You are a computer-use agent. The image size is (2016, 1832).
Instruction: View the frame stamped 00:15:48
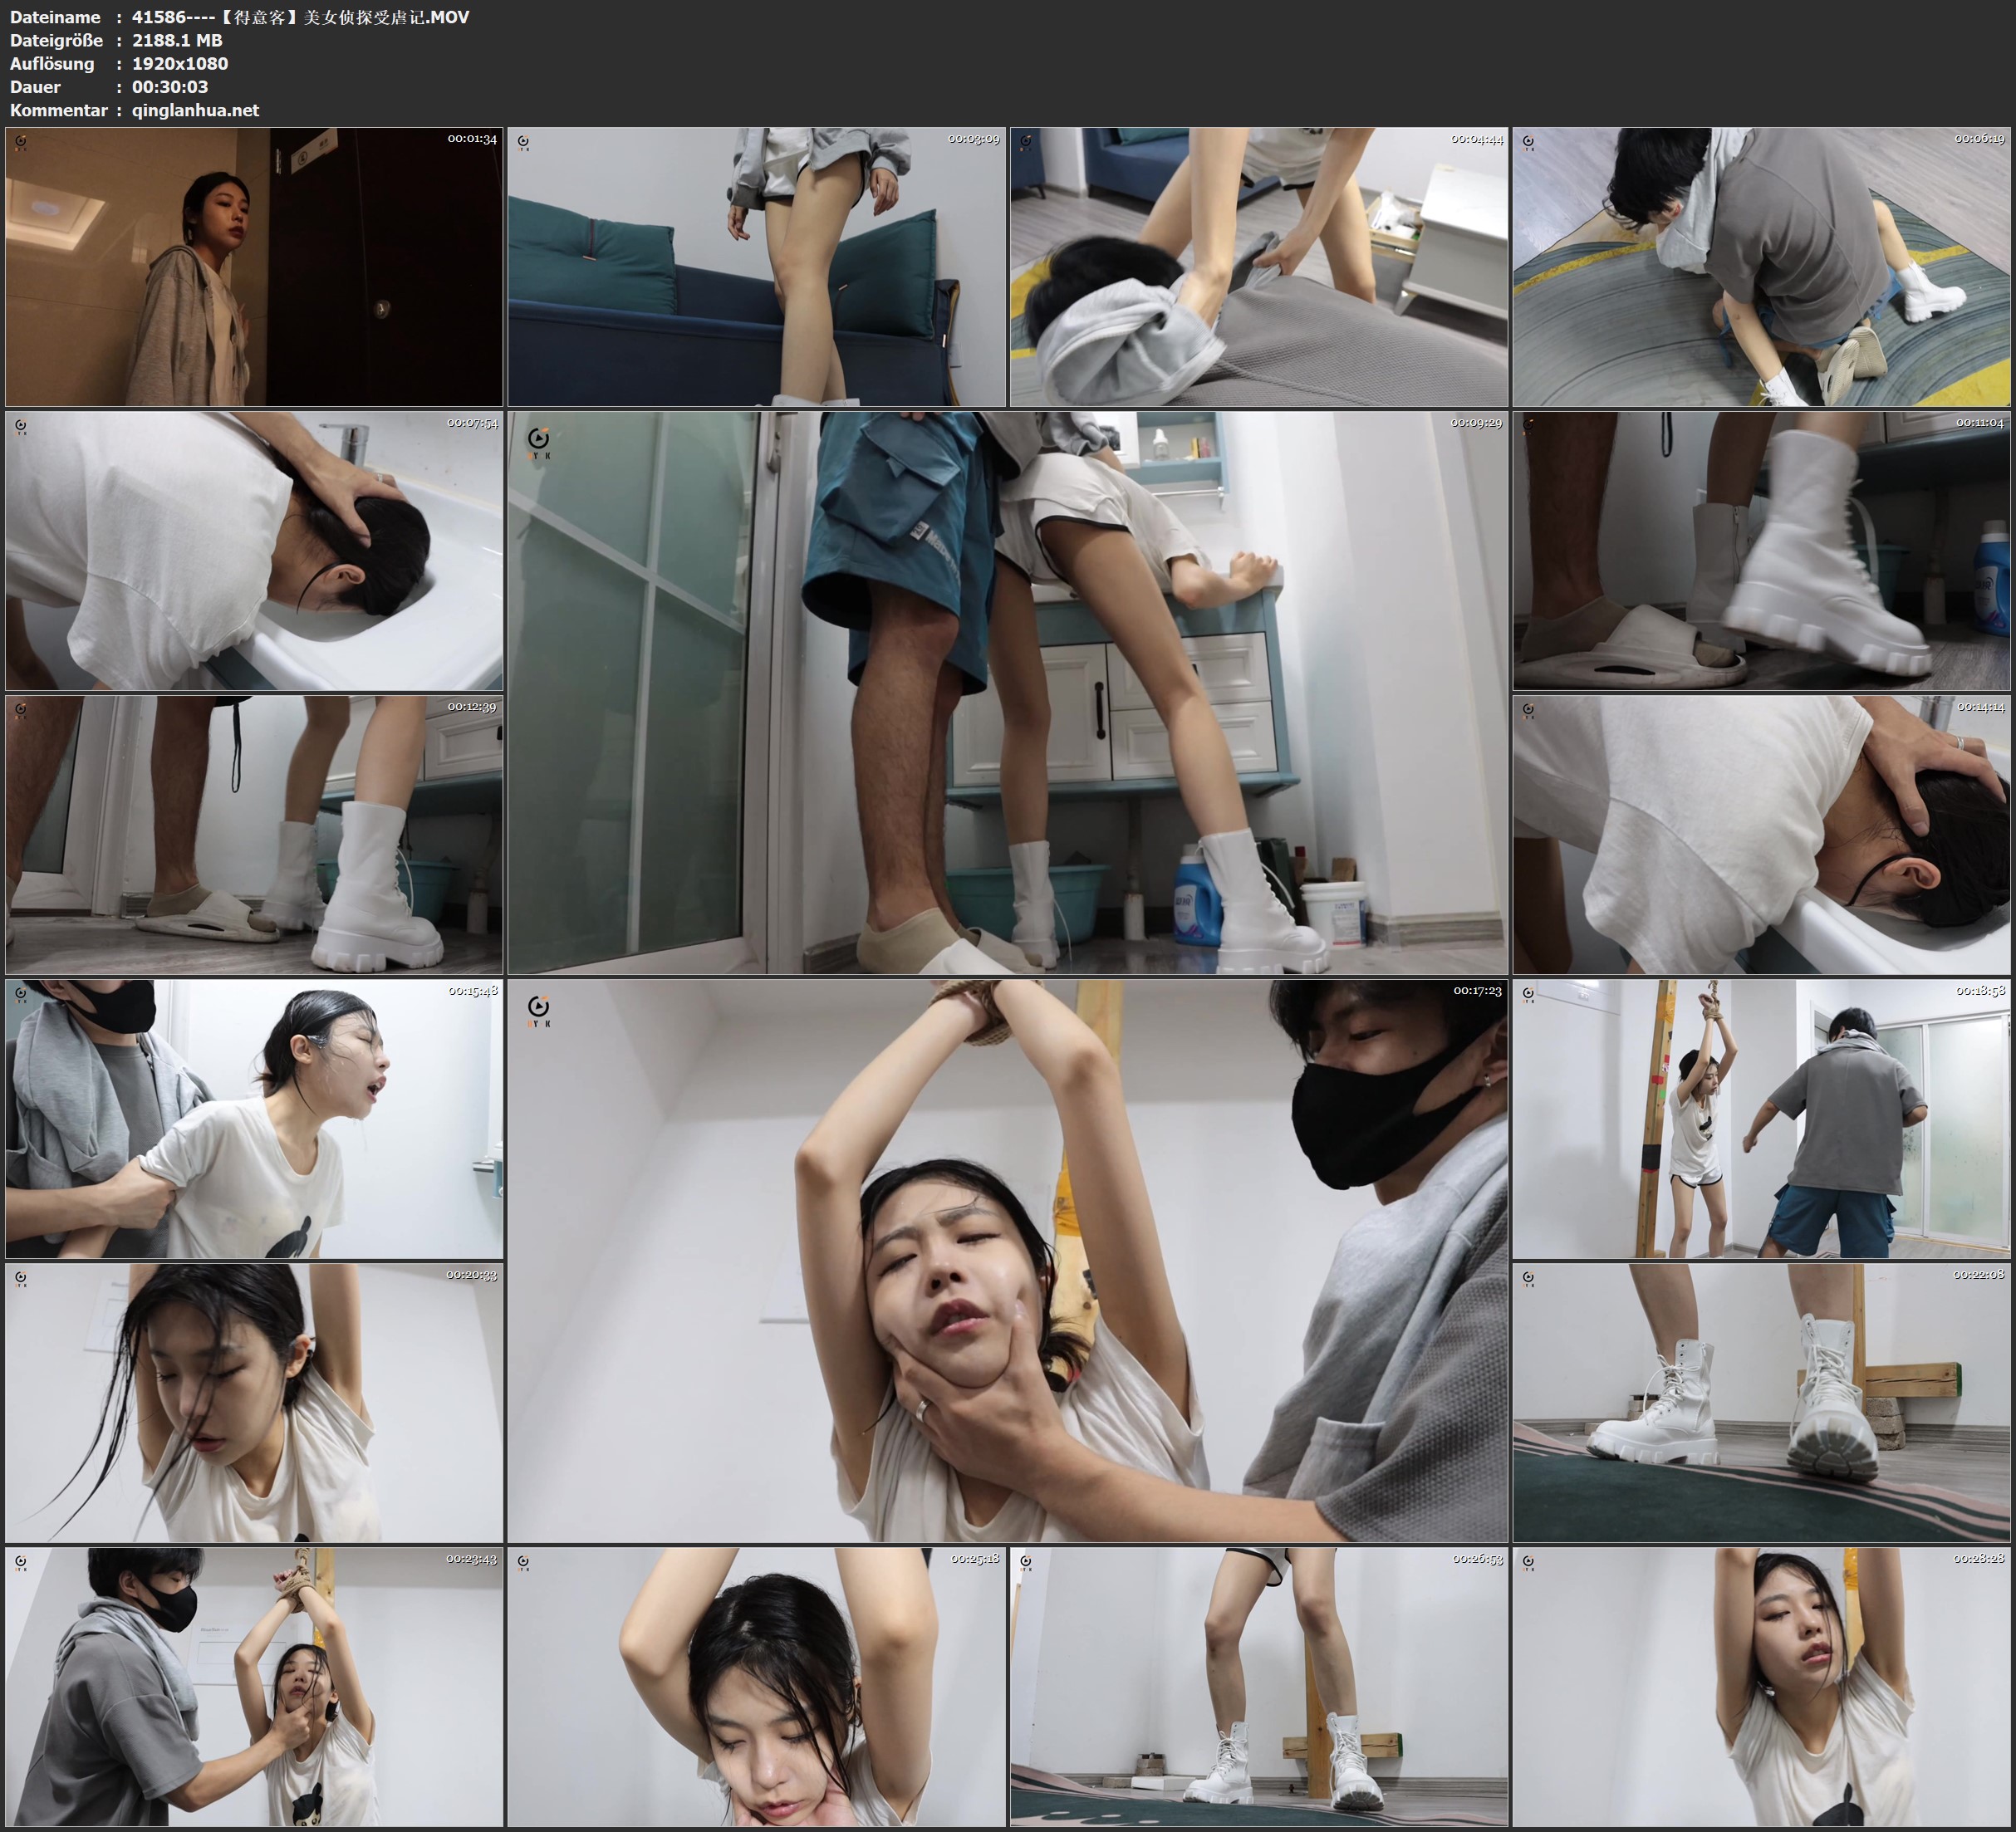tap(254, 1118)
